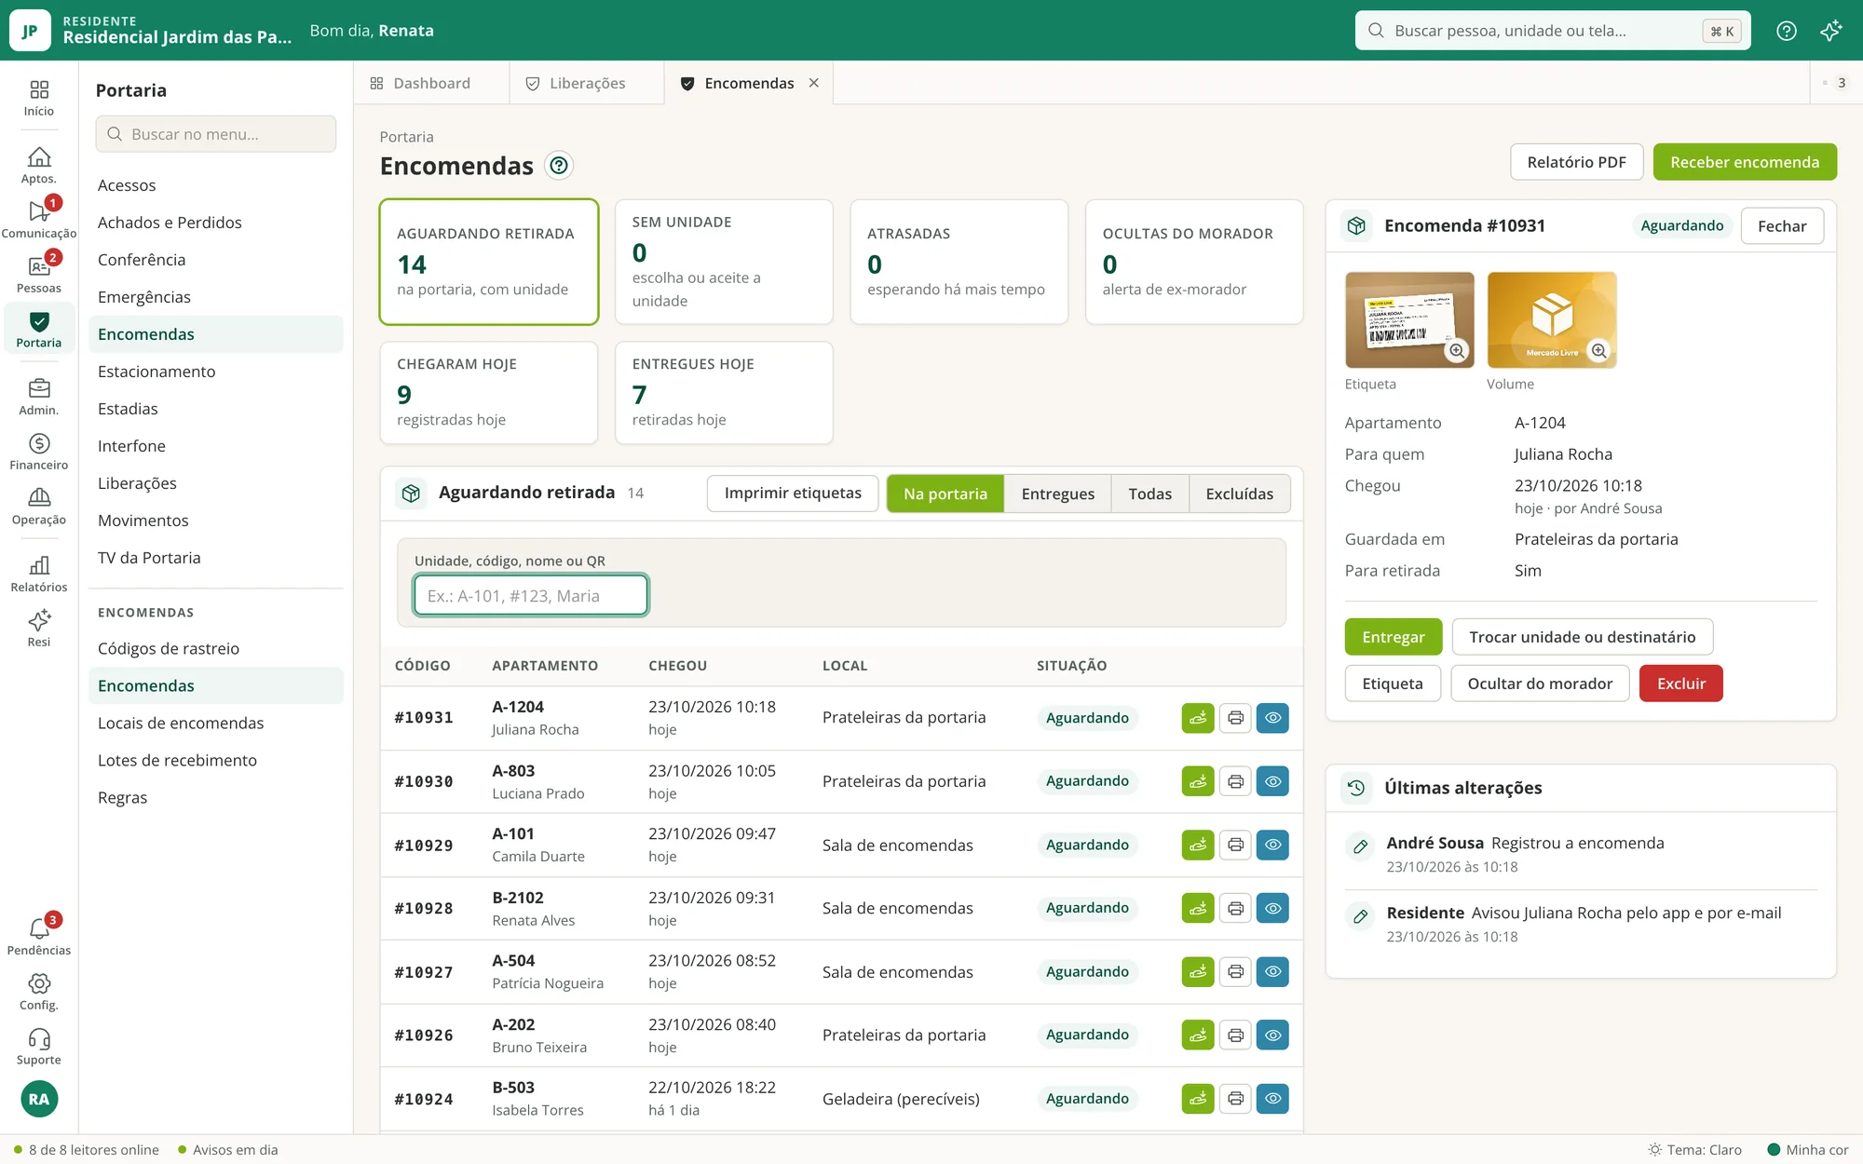This screenshot has height=1164, width=1863.
Task: Click the deliver icon for package #10930
Action: coord(1198,781)
